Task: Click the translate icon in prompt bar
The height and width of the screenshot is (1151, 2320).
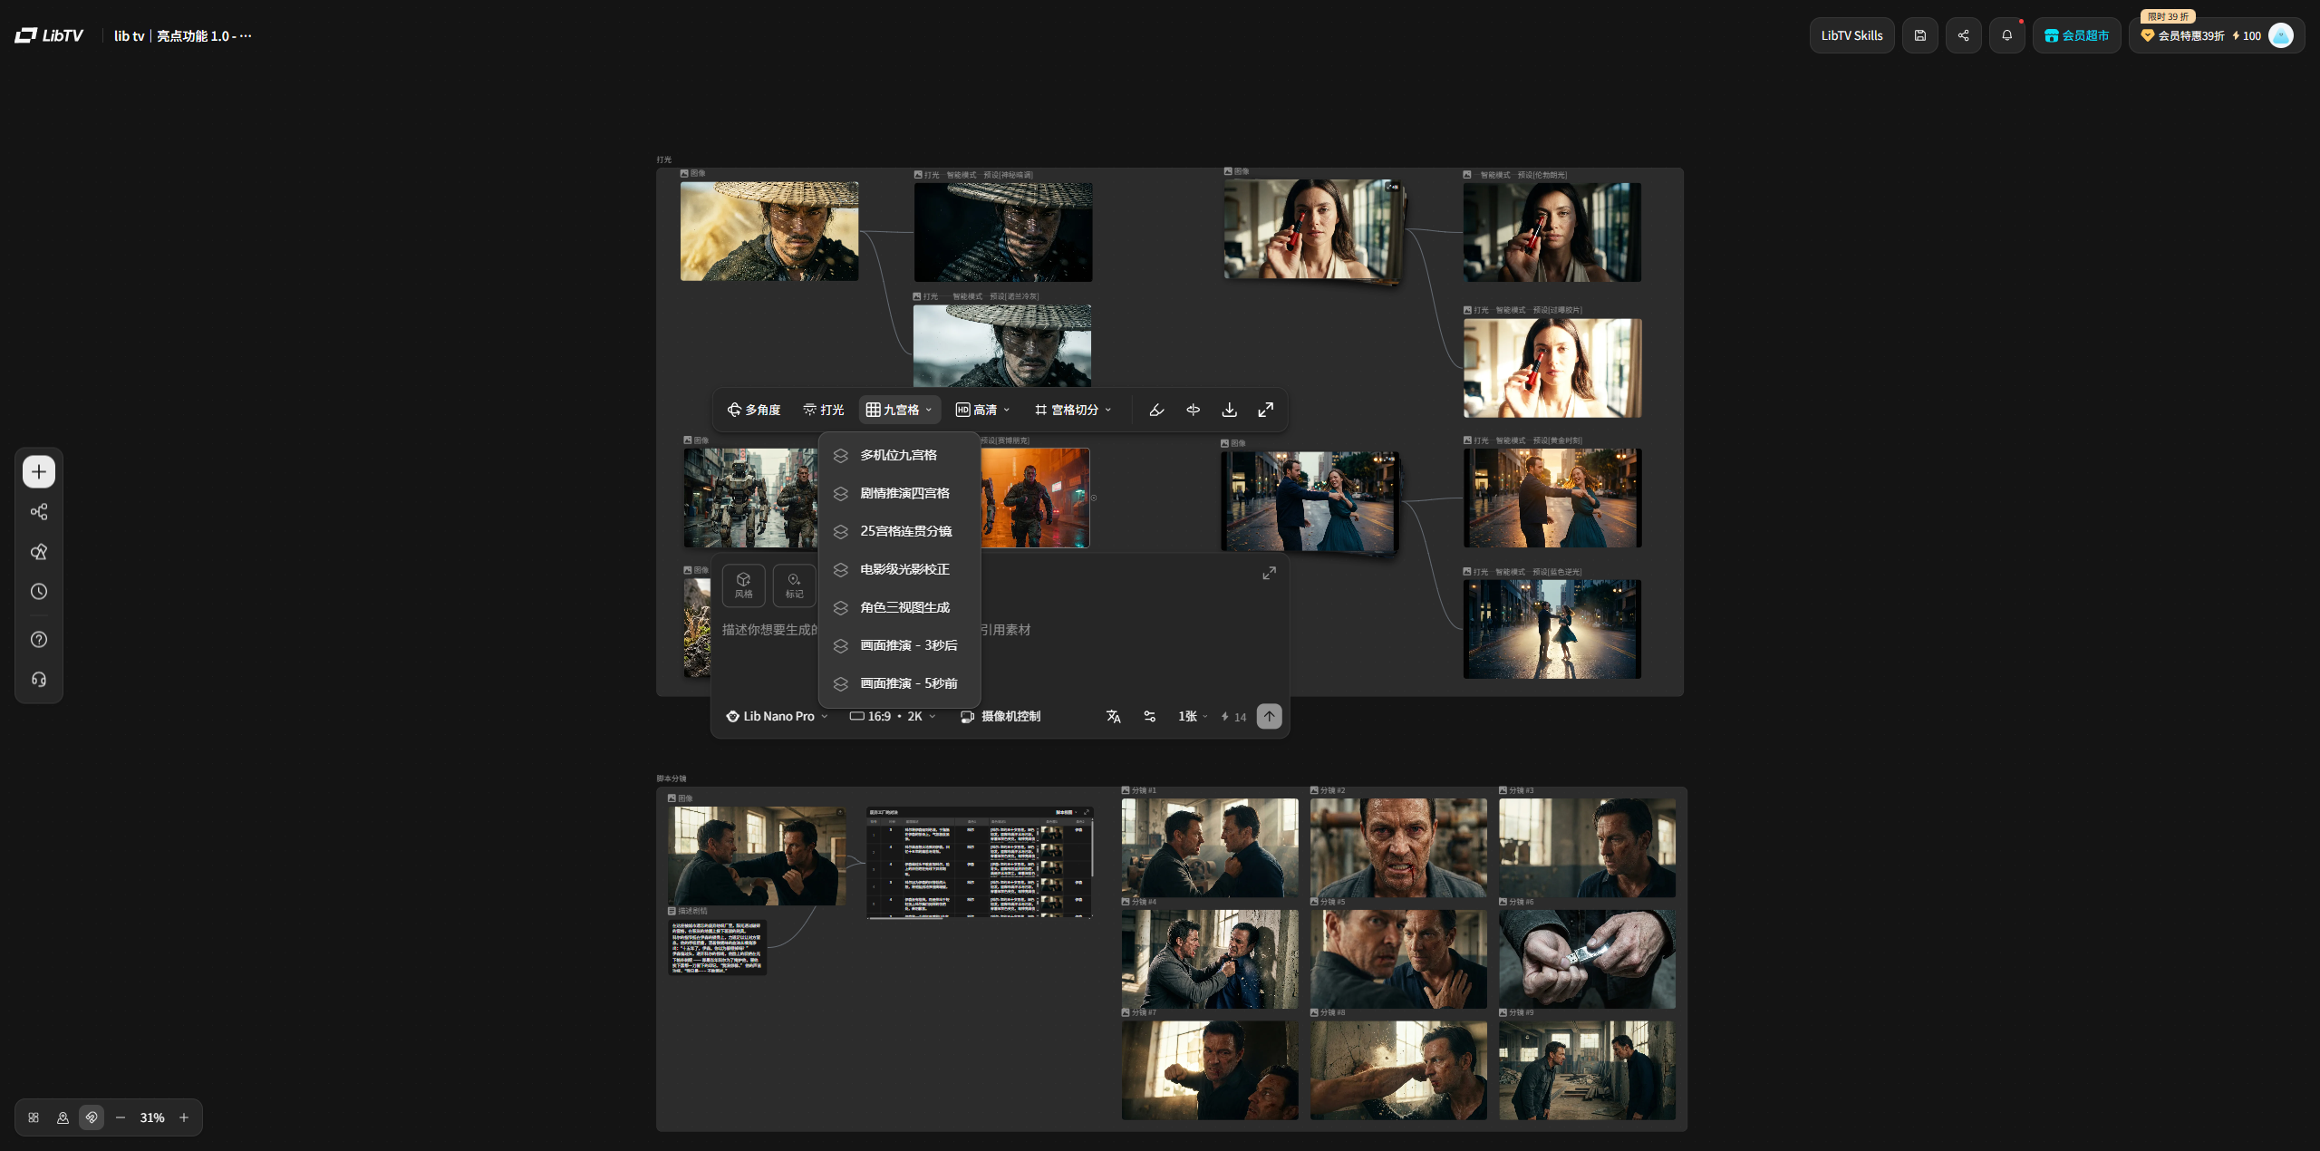Action: (x=1113, y=716)
